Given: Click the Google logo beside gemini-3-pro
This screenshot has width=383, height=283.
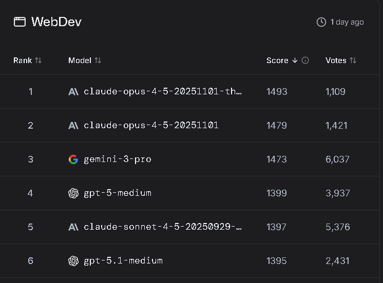Looking at the screenshot, I should (x=73, y=159).
